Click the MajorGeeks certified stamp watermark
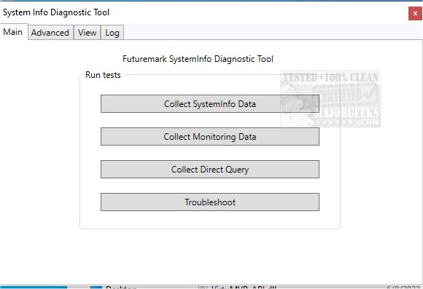The height and width of the screenshot is (289, 423). click(330, 99)
